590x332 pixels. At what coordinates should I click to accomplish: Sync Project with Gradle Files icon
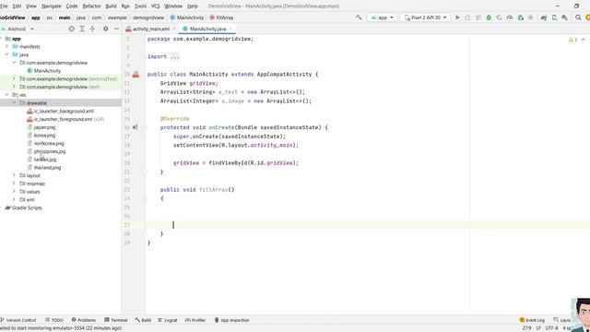(544, 18)
